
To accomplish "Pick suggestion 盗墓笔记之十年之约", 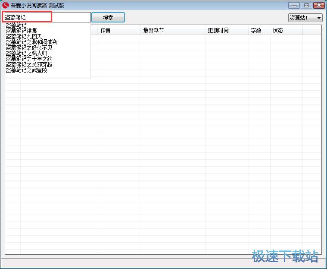I will 29,59.
